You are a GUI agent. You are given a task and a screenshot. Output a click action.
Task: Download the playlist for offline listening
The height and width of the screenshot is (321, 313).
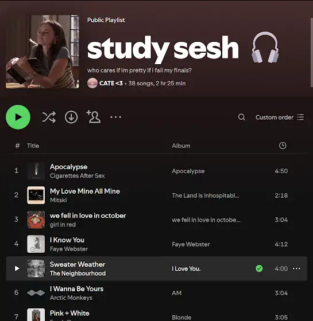pyautogui.click(x=71, y=117)
